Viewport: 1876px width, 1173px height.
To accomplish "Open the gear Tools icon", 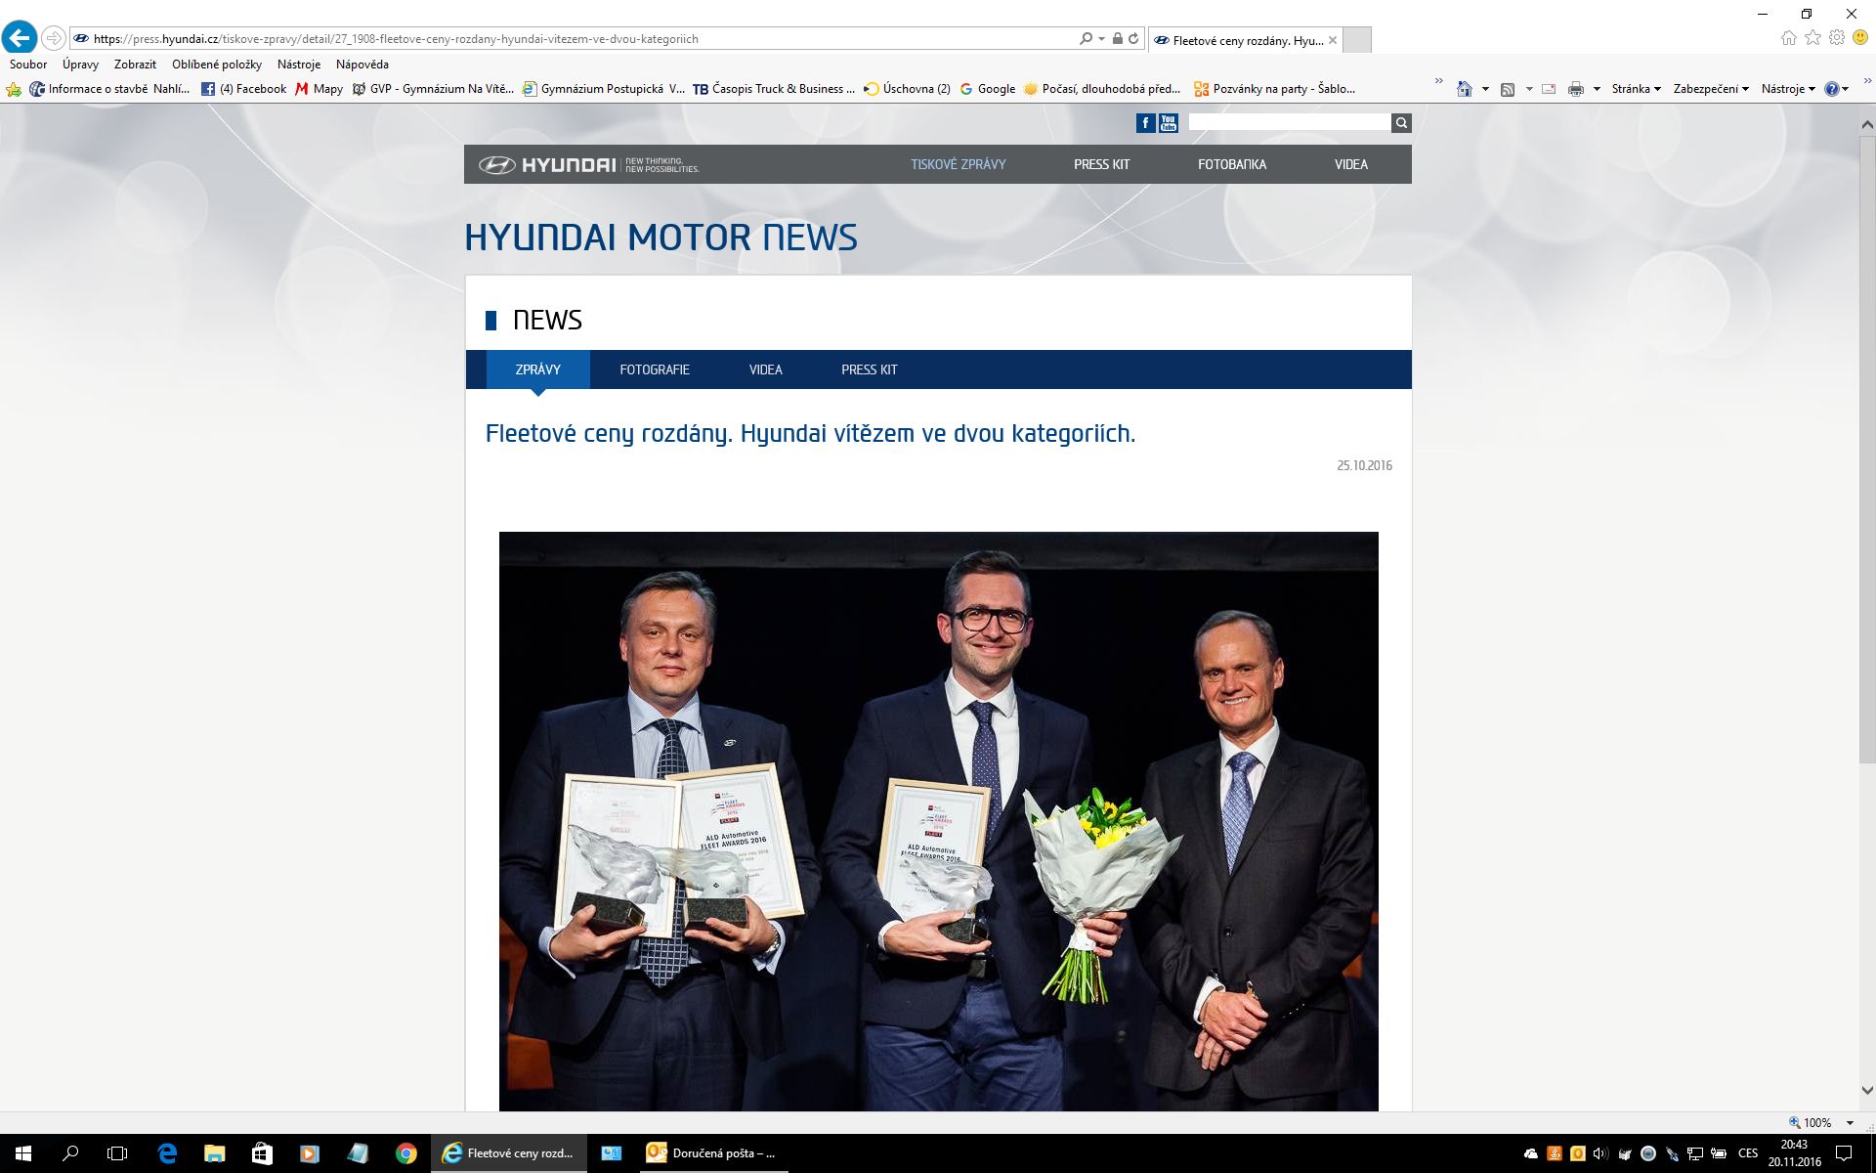I will pos(1837,38).
